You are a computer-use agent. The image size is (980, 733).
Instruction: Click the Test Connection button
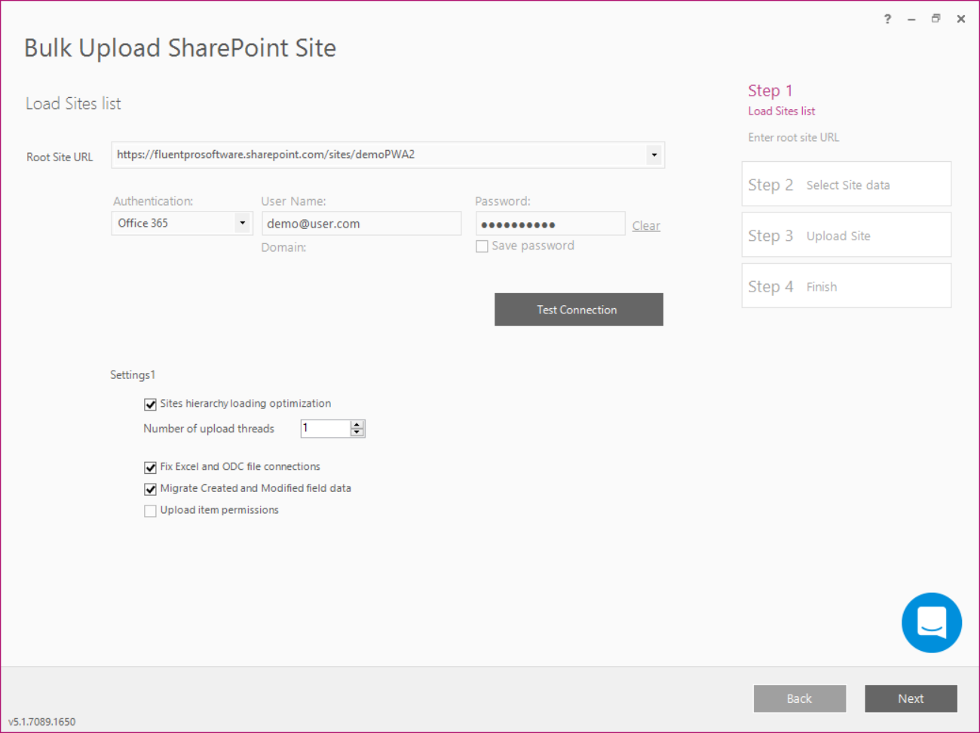click(579, 310)
